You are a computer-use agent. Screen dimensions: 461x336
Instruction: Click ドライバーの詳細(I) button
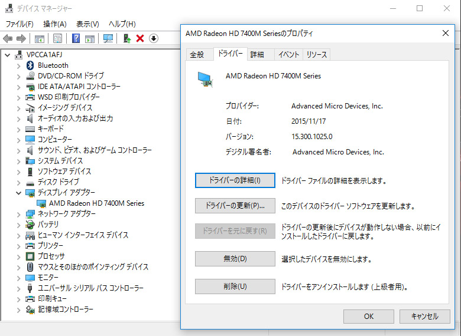pos(235,180)
